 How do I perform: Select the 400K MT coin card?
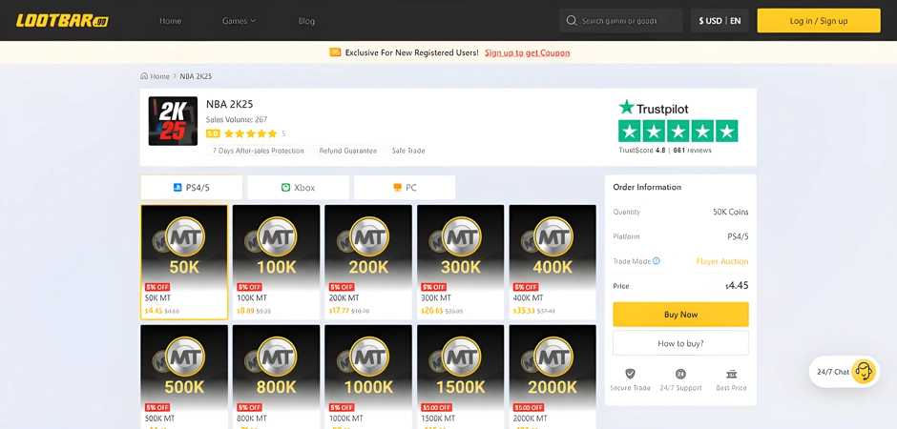tap(553, 262)
